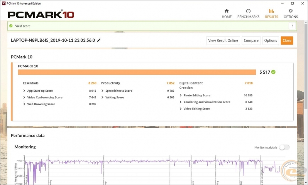Screen dimensions: 308x185
Task: Click the Photo Editing value 10 785
Action: (248, 95)
